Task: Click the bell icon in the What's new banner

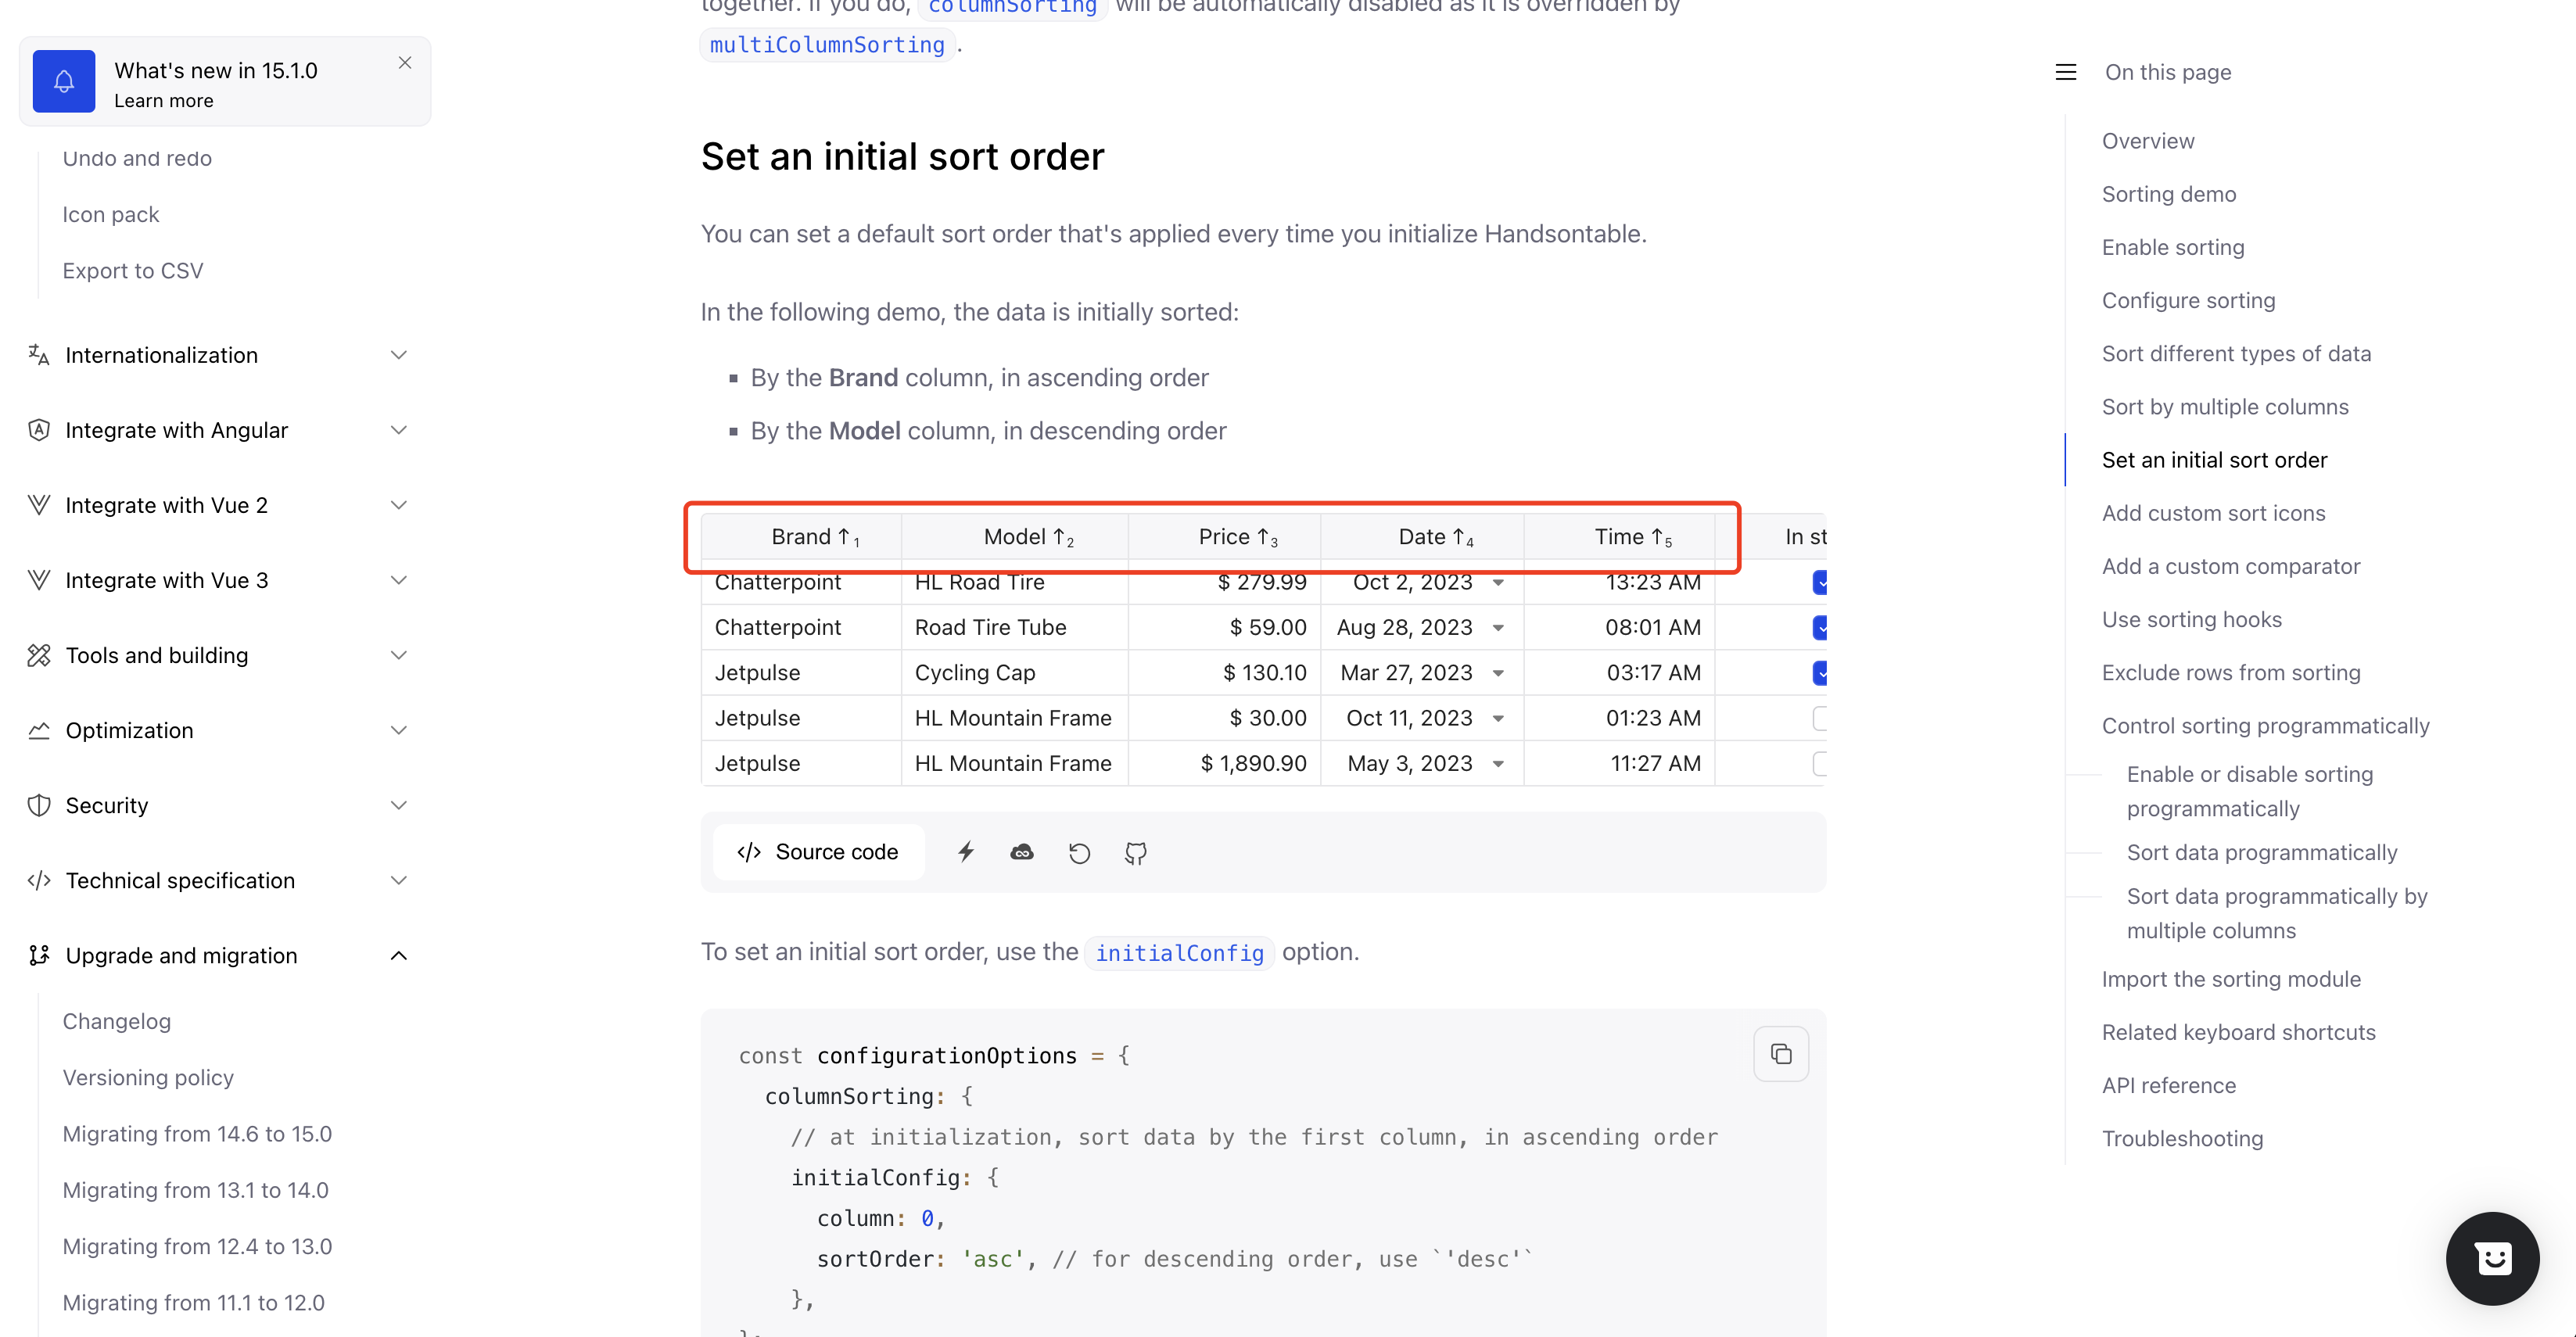Action: pos(63,81)
